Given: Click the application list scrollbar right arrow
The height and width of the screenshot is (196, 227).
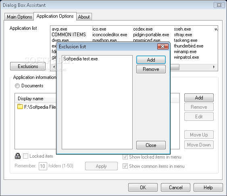Looking at the screenshot, I should coord(214,67).
